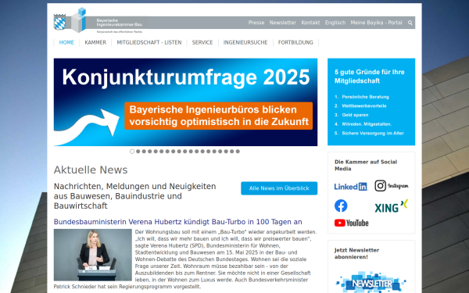Switch to the Englisch version
This screenshot has height=293, width=469.
[x=335, y=23]
